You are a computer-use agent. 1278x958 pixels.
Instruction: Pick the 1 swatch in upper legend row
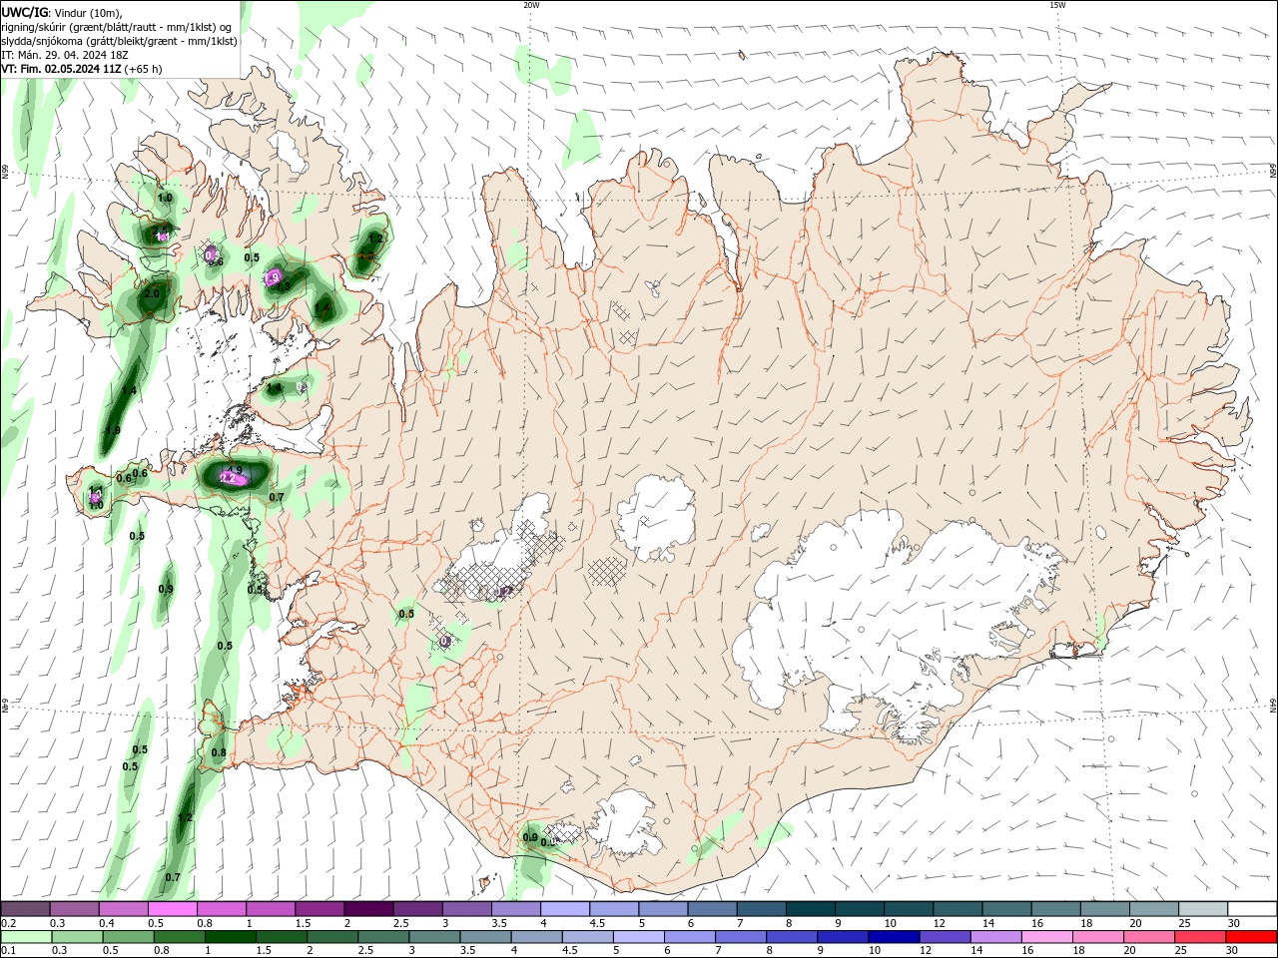click(x=270, y=908)
